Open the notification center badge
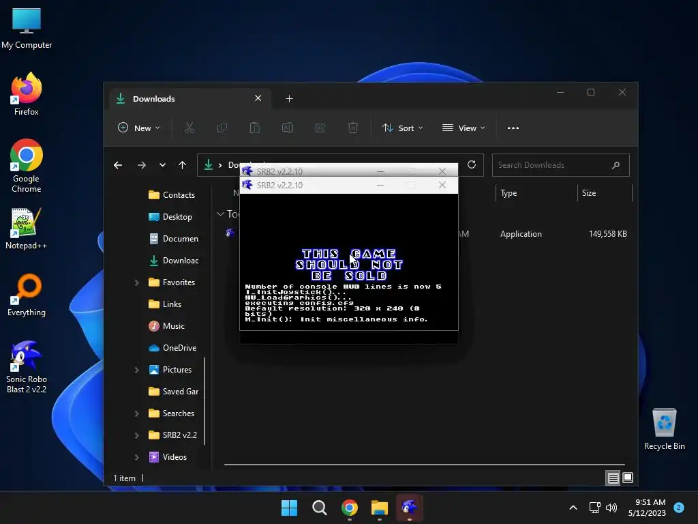This screenshot has width=698, height=524. (x=679, y=508)
